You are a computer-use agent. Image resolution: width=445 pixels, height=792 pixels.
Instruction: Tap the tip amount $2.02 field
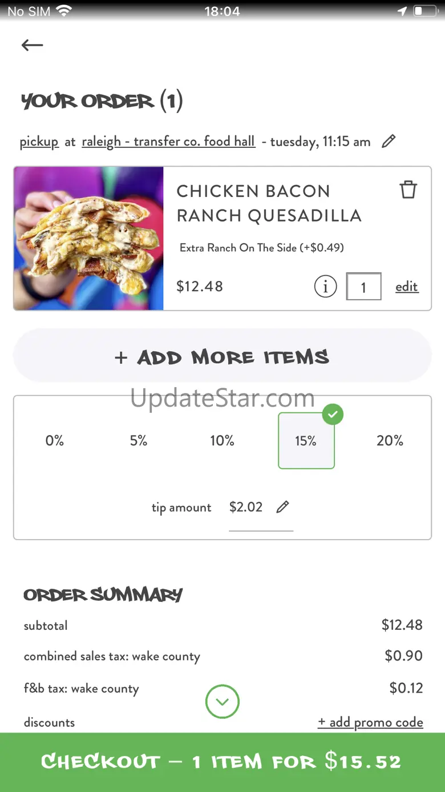pos(246,507)
